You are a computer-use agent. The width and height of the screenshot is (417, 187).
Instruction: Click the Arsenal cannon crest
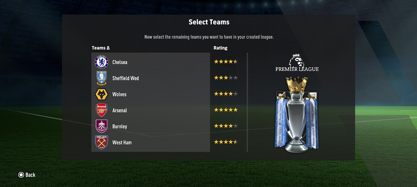click(101, 110)
